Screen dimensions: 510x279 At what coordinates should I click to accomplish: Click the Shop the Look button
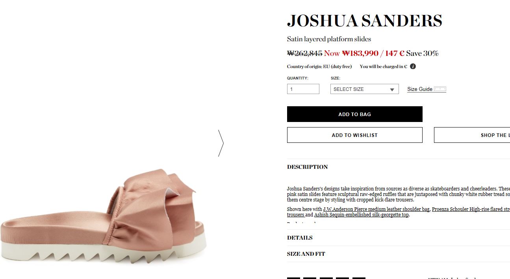(x=472, y=135)
